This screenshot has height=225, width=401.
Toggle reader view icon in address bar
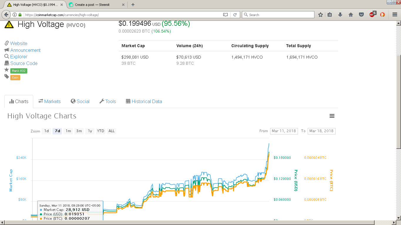(225, 15)
